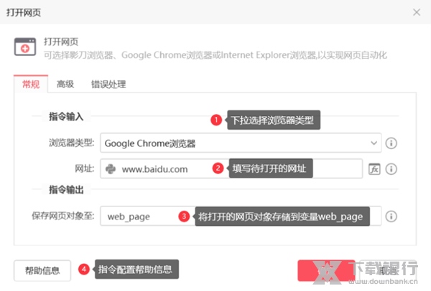Click the info icon beside web_page field
Screen dimensions: 431x291
coord(391,216)
